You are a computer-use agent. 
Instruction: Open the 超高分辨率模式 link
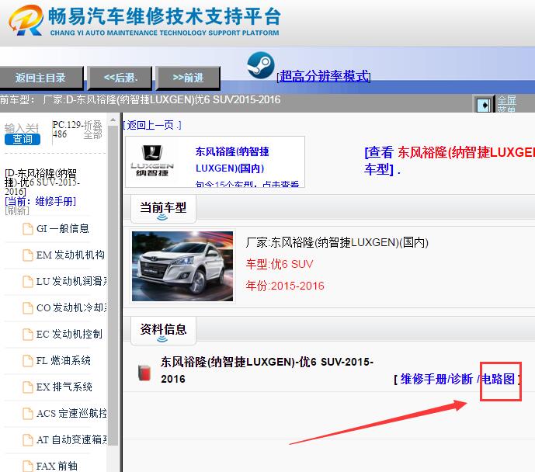pyautogui.click(x=324, y=76)
